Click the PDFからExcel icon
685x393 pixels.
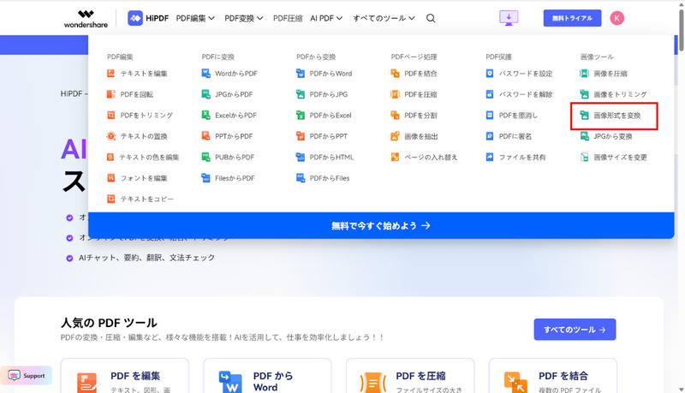click(301, 116)
